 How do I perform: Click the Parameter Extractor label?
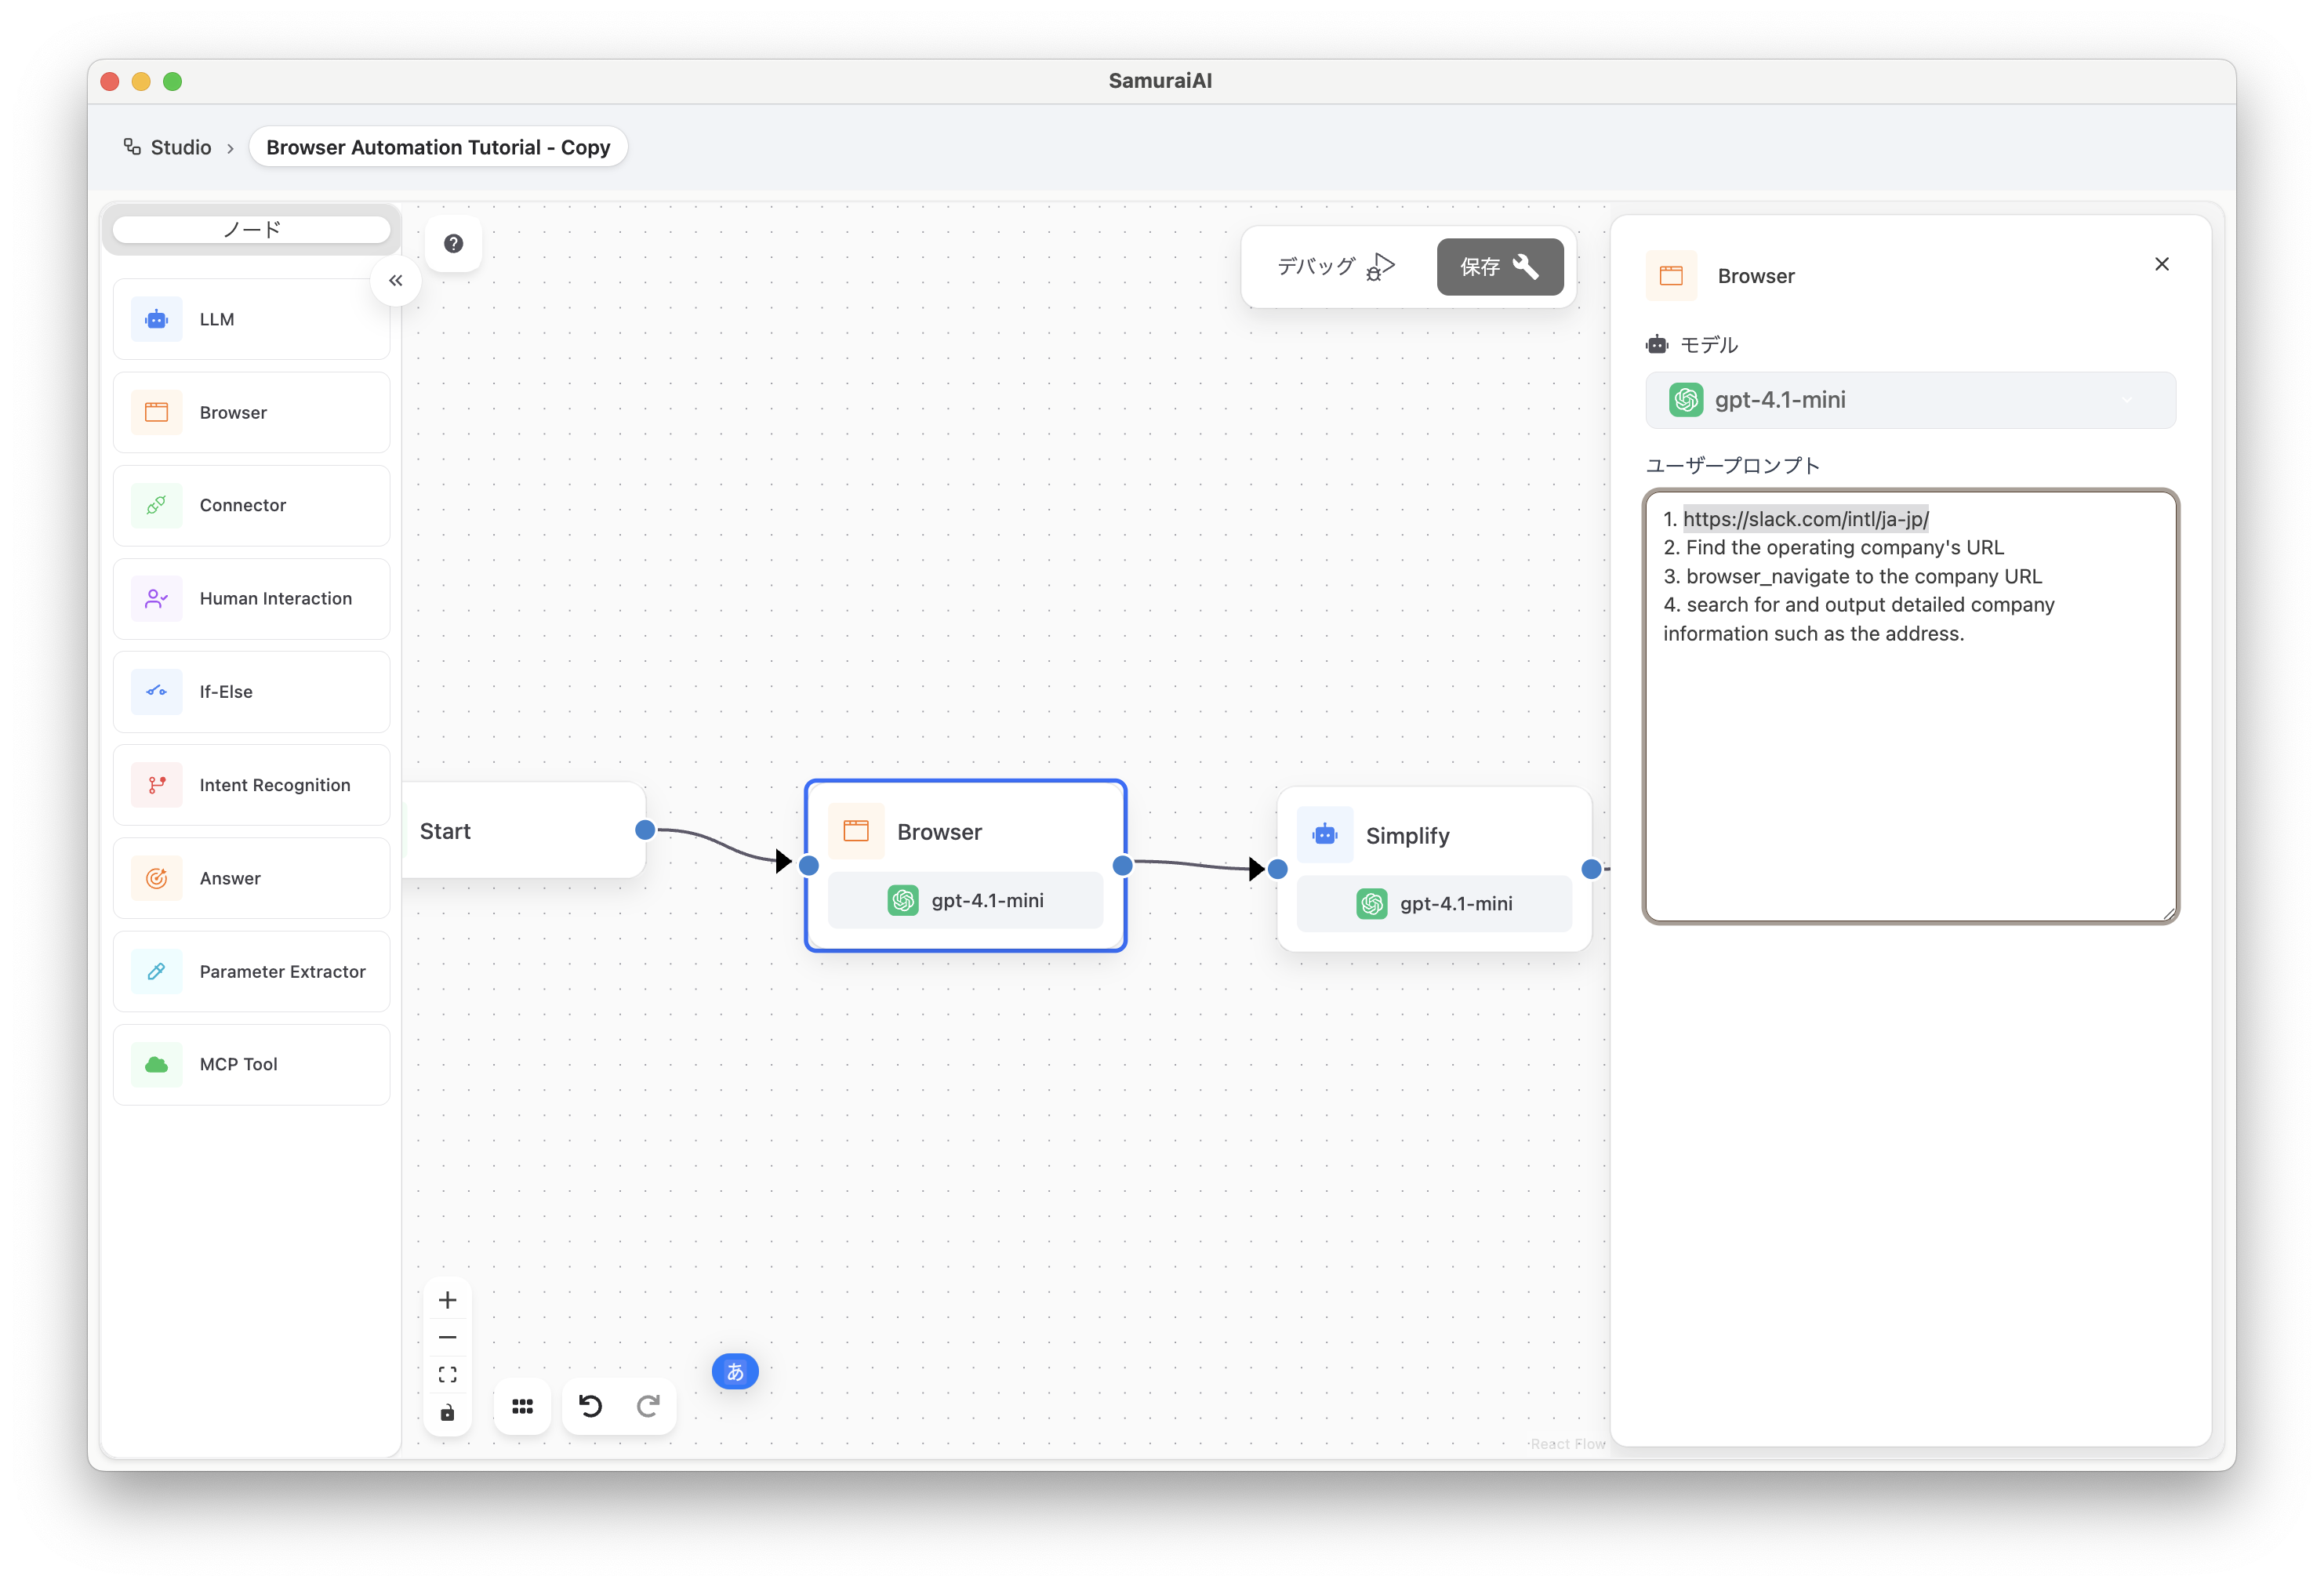point(283,972)
